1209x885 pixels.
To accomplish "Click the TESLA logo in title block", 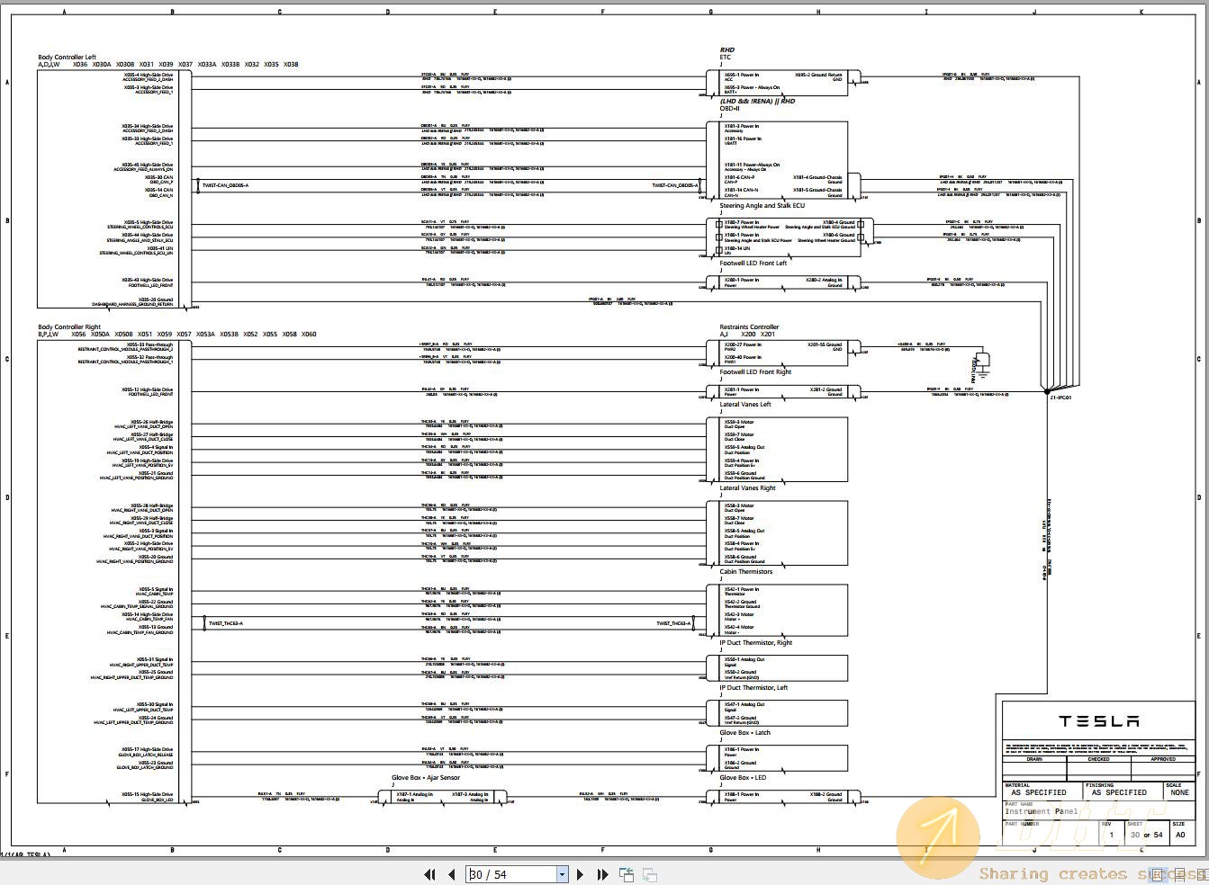I will [1098, 721].
